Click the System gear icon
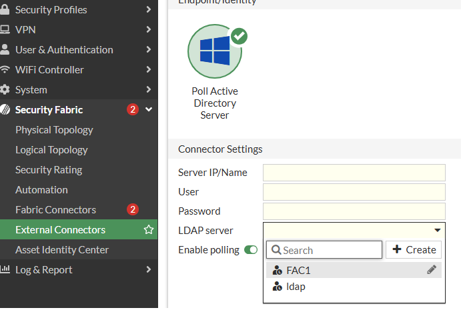471x314 pixels. pos(5,90)
